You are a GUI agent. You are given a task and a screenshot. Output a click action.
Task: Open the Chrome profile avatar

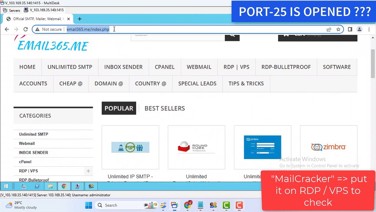coord(359,29)
